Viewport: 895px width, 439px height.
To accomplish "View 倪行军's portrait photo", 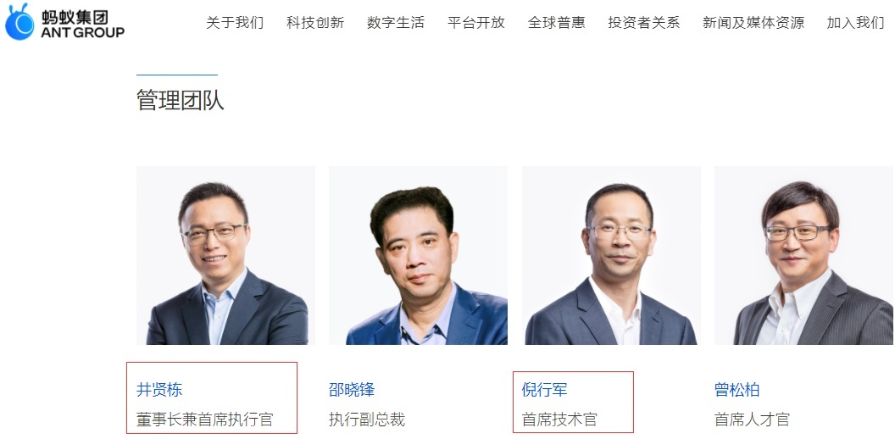I will (611, 255).
